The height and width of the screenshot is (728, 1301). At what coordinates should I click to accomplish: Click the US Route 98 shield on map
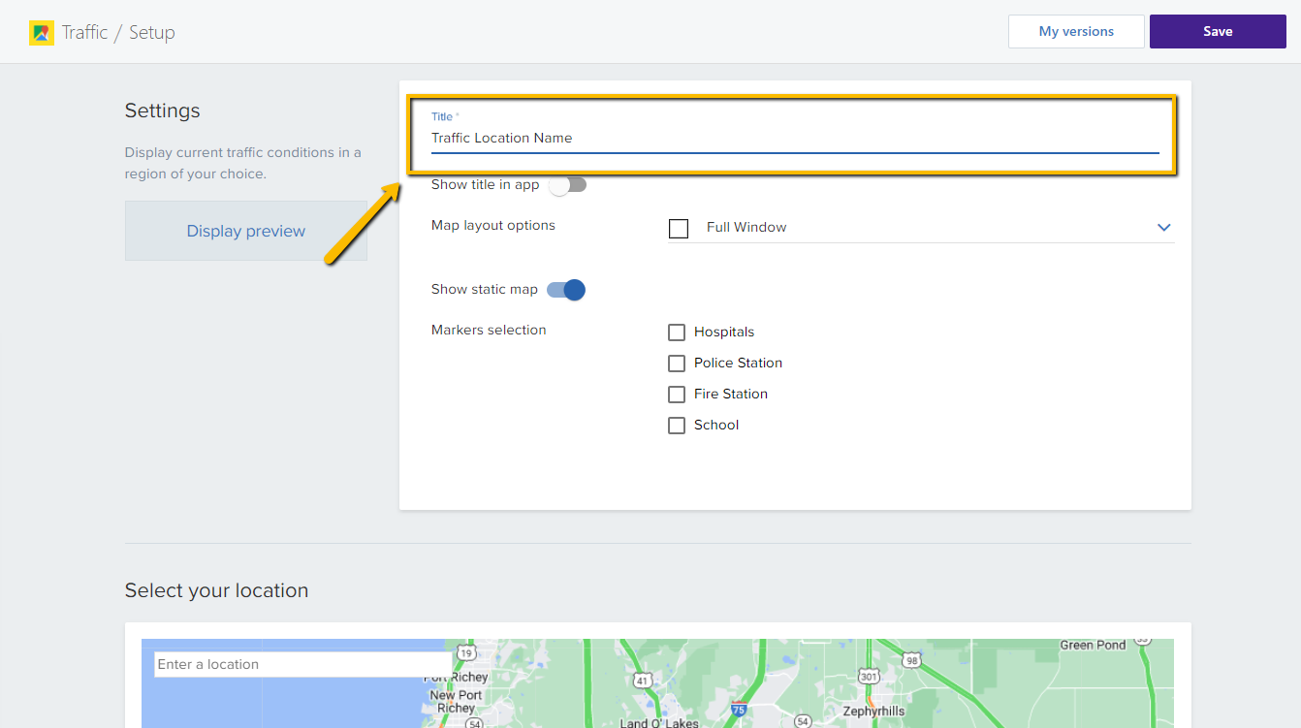tap(910, 660)
